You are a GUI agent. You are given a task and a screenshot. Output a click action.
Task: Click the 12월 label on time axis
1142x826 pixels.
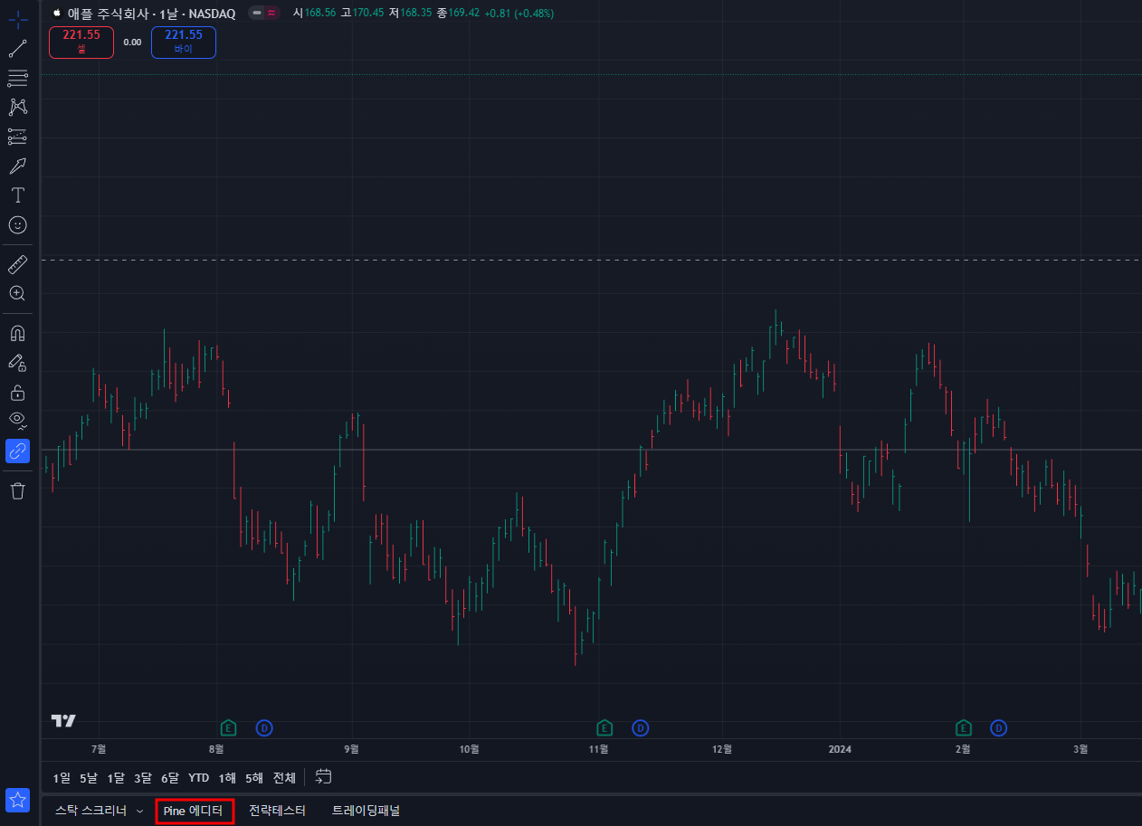coord(722,749)
